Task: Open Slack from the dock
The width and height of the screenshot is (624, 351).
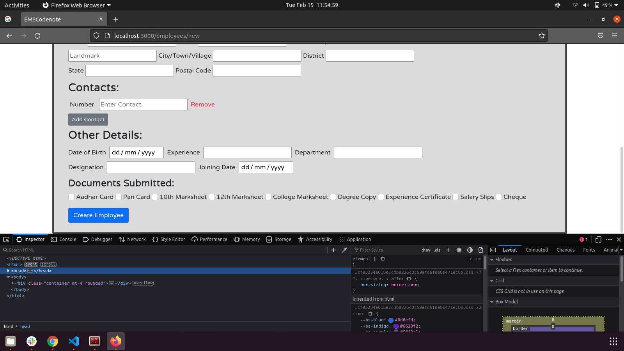Action: 32,341
